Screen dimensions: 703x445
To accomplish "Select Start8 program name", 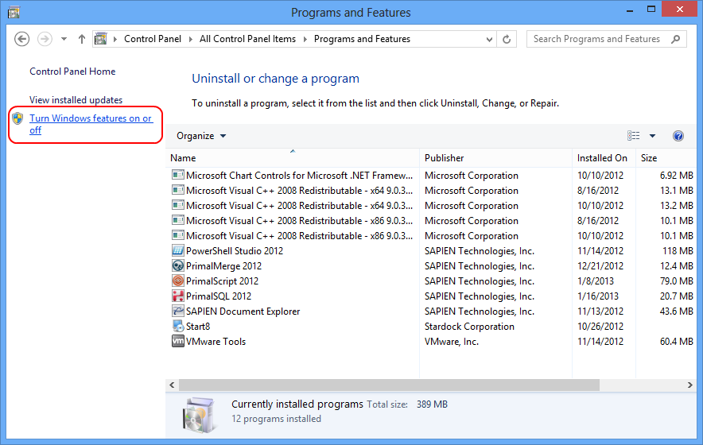I will click(198, 327).
